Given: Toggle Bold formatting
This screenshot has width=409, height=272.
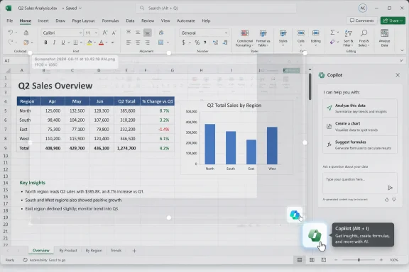Looking at the screenshot, I should tap(45, 42).
